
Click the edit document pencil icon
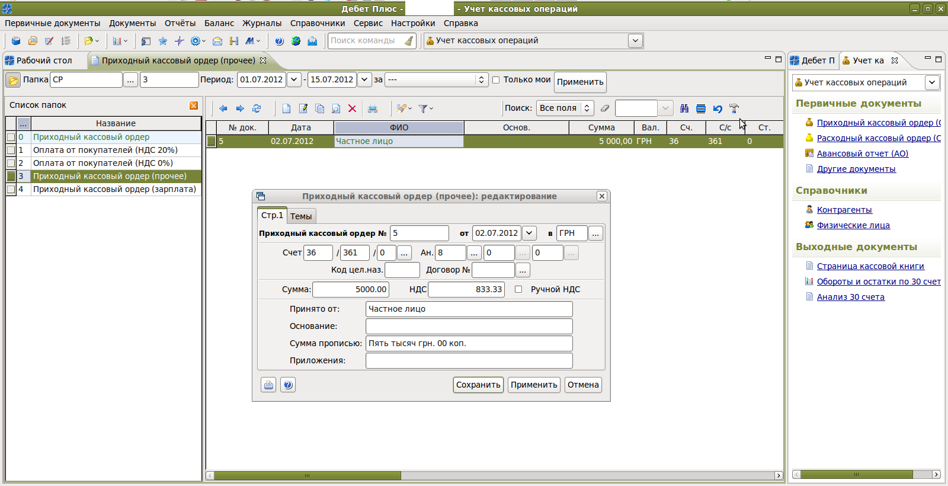(303, 108)
